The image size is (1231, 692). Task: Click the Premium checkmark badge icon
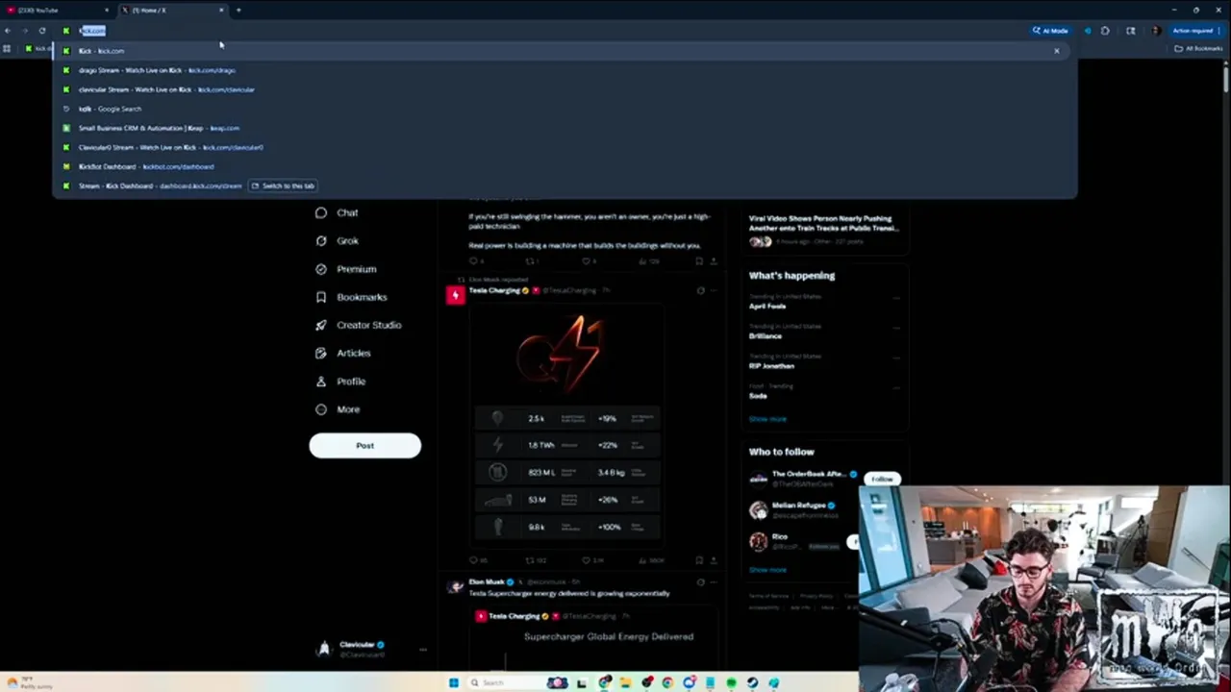click(x=321, y=269)
